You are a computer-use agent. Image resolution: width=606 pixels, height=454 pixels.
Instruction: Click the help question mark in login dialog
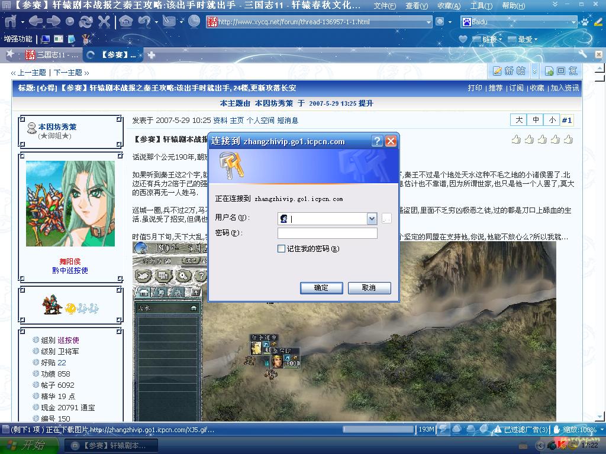click(377, 141)
